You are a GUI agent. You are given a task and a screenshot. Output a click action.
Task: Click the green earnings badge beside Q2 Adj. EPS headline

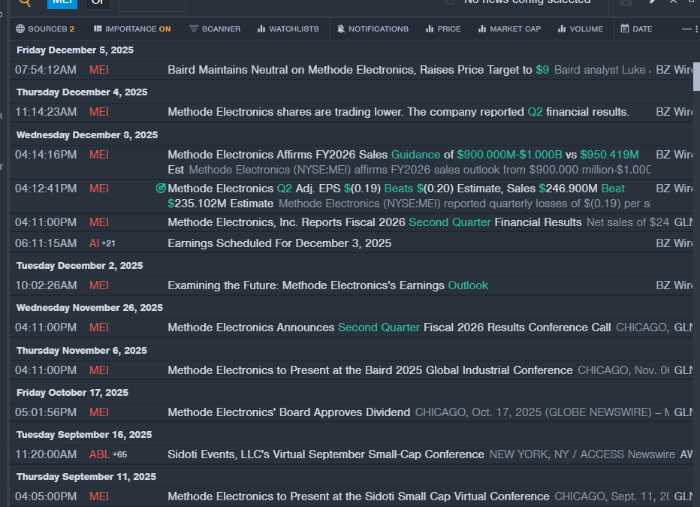[x=161, y=189]
